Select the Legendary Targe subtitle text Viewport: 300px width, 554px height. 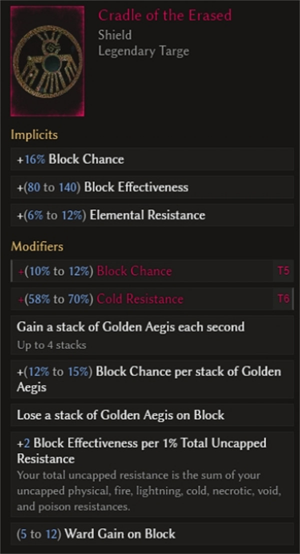(x=143, y=51)
